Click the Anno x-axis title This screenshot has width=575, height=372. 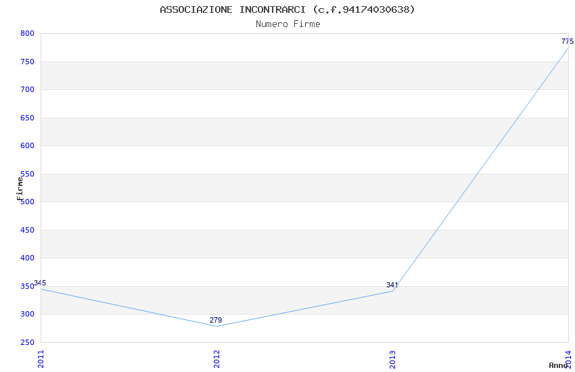(x=558, y=365)
